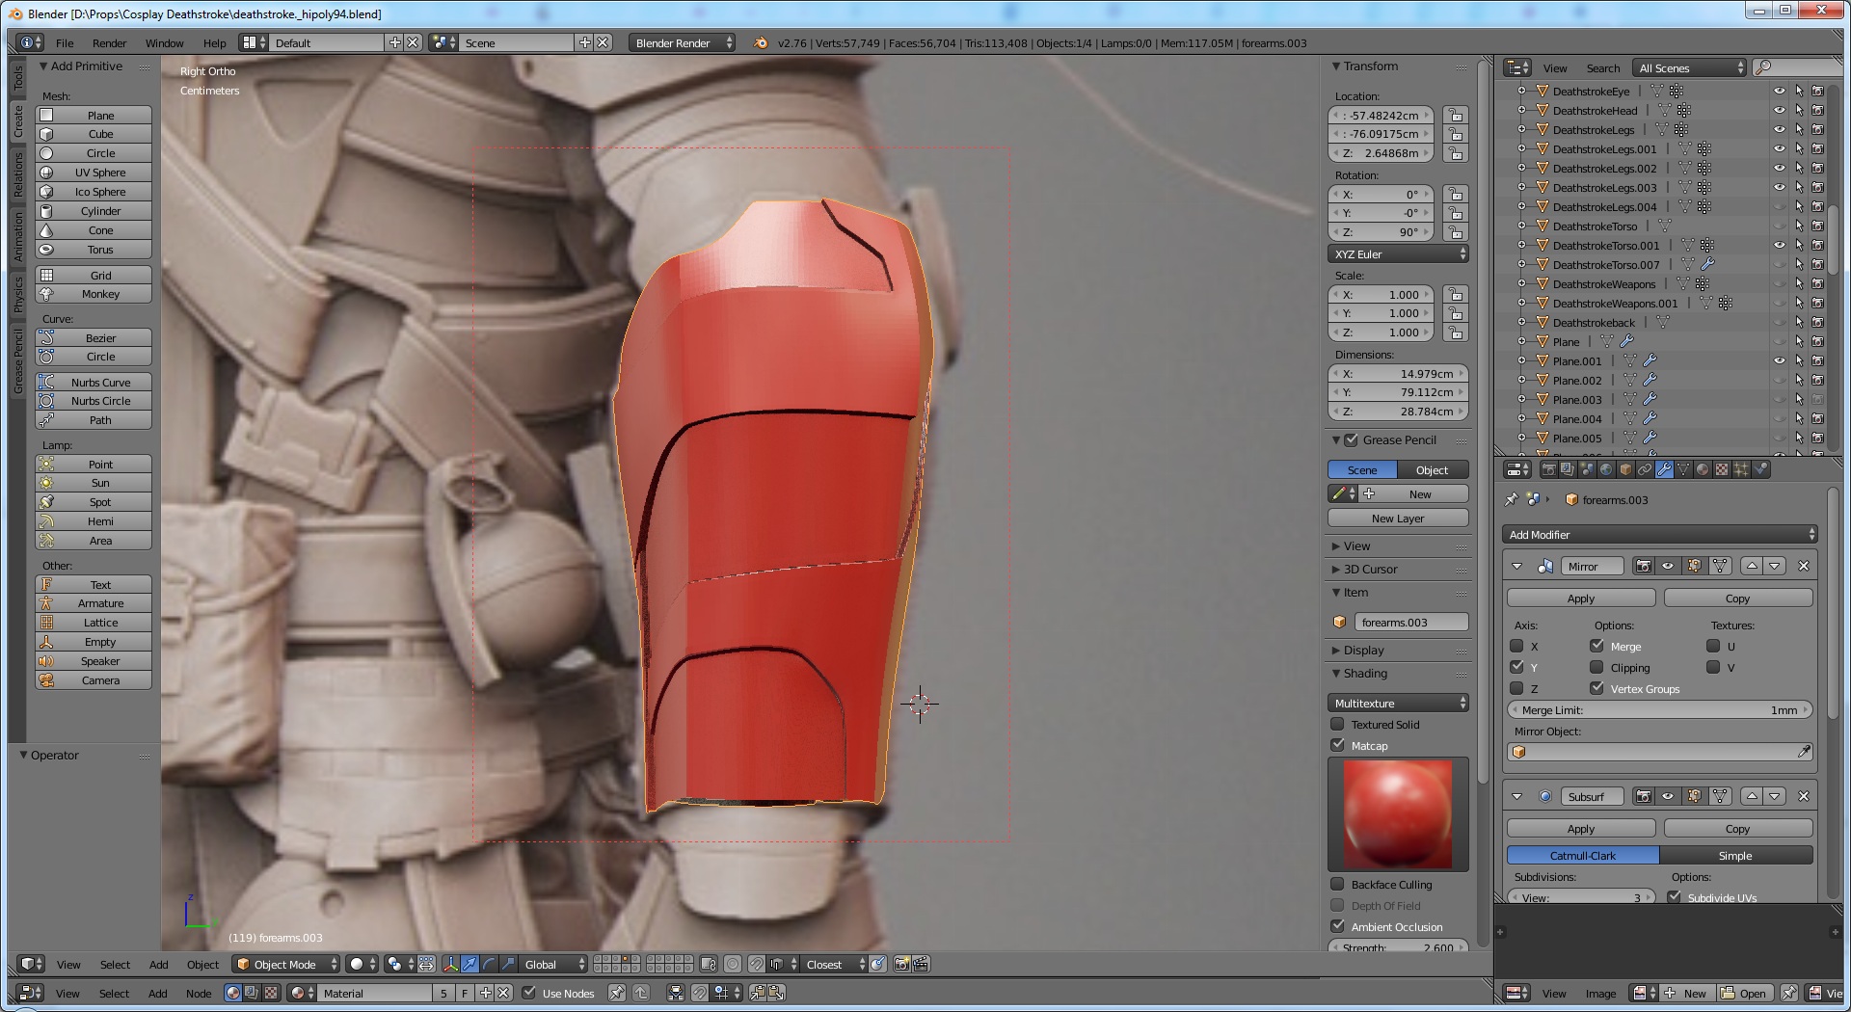Hide the DeathstrokeEye object with the eye
The image size is (1851, 1012).
[1780, 91]
